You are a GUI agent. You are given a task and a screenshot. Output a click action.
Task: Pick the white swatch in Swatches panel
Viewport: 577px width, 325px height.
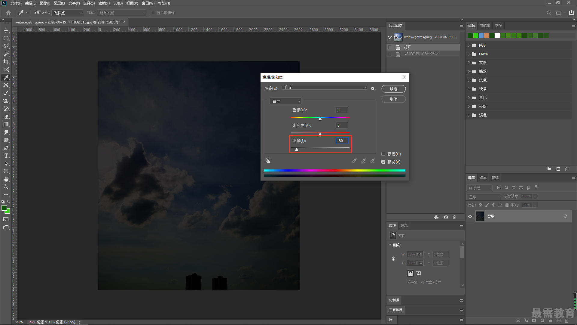497,36
